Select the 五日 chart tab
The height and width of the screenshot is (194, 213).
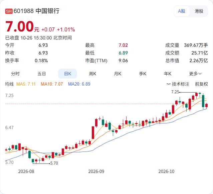tap(42, 74)
